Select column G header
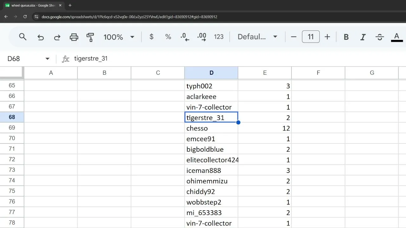This screenshot has width=406, height=228. (x=372, y=73)
